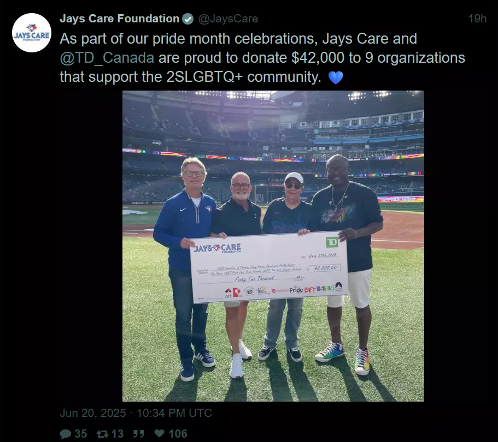
Task: View the 106 likes count
Action: click(x=178, y=434)
